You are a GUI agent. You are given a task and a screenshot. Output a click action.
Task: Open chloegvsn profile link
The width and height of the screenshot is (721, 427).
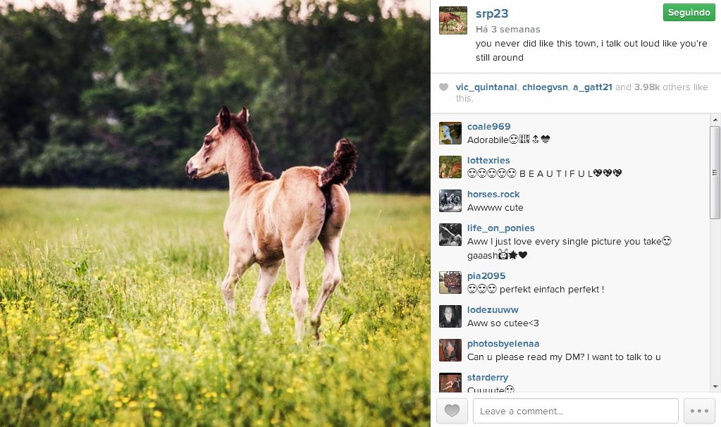pos(545,87)
